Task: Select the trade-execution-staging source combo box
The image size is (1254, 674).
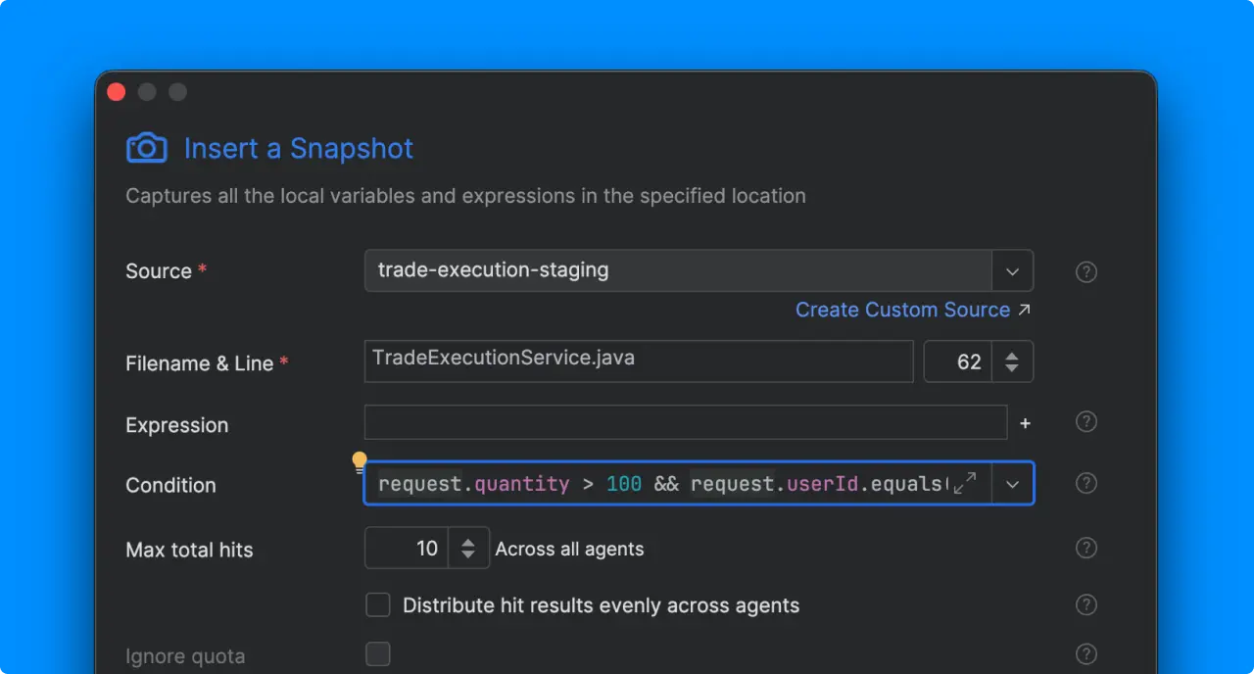Action: pyautogui.click(x=678, y=271)
